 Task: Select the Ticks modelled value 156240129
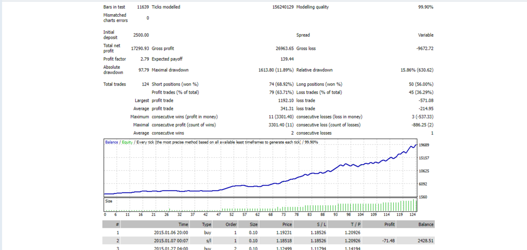[x=283, y=7]
